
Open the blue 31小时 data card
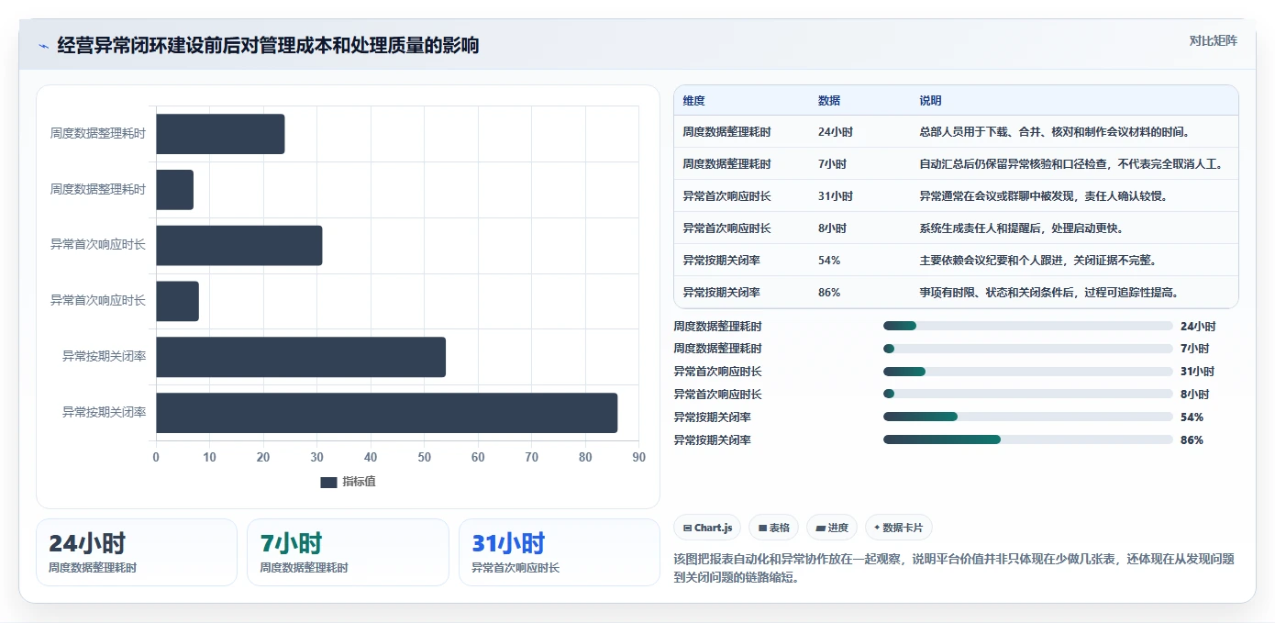[x=559, y=552]
